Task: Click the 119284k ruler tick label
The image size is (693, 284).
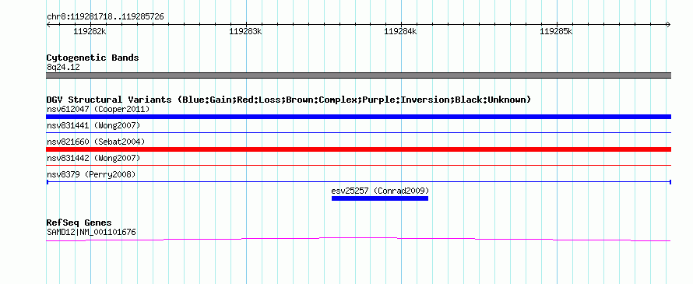Action: tap(401, 31)
